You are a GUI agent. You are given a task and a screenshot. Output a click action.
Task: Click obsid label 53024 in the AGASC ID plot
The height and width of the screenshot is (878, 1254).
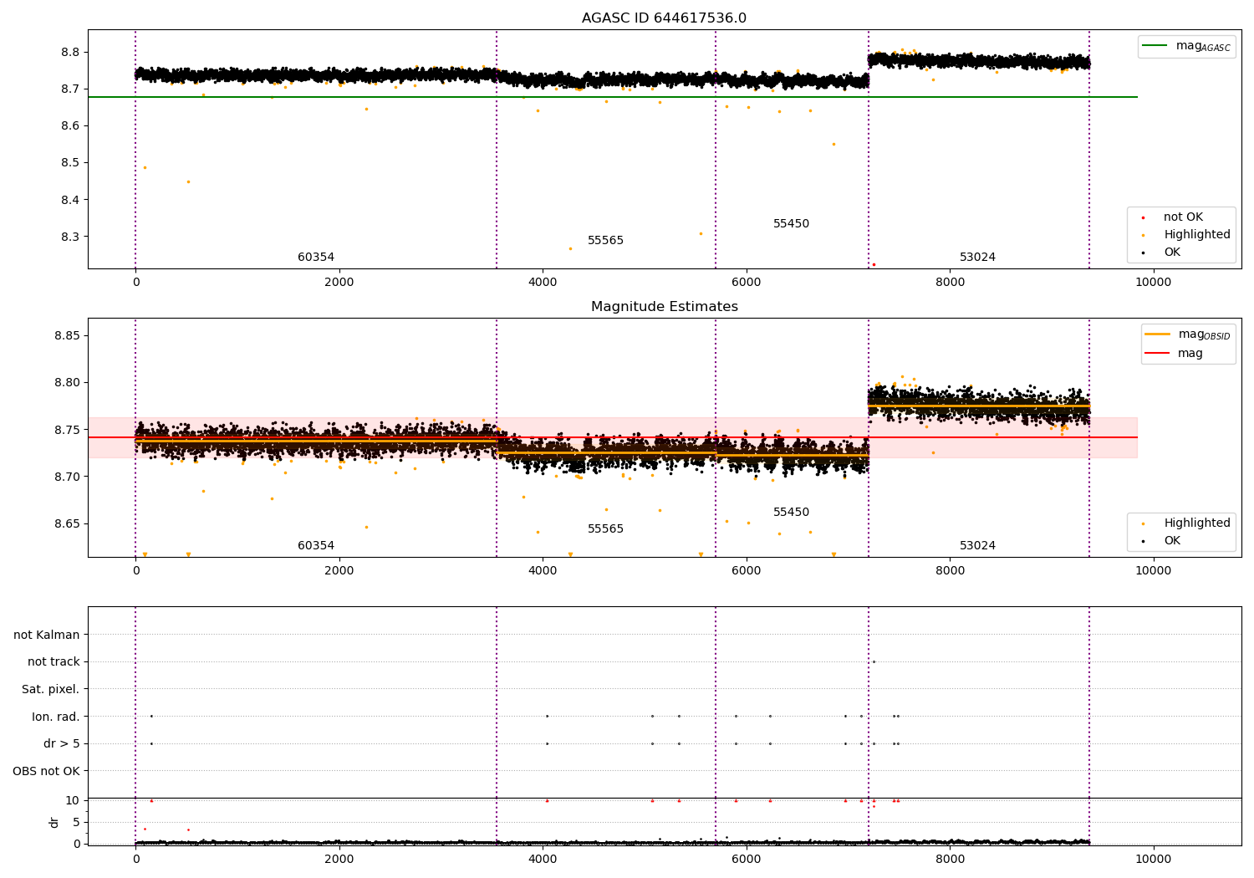coord(977,258)
